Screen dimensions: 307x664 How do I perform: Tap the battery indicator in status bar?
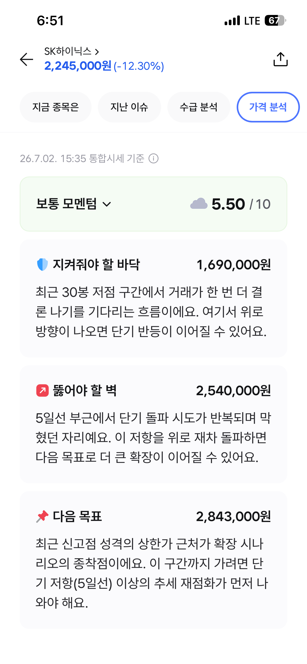coord(275,20)
